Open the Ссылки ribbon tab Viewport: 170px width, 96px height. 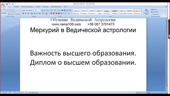(38, 7)
